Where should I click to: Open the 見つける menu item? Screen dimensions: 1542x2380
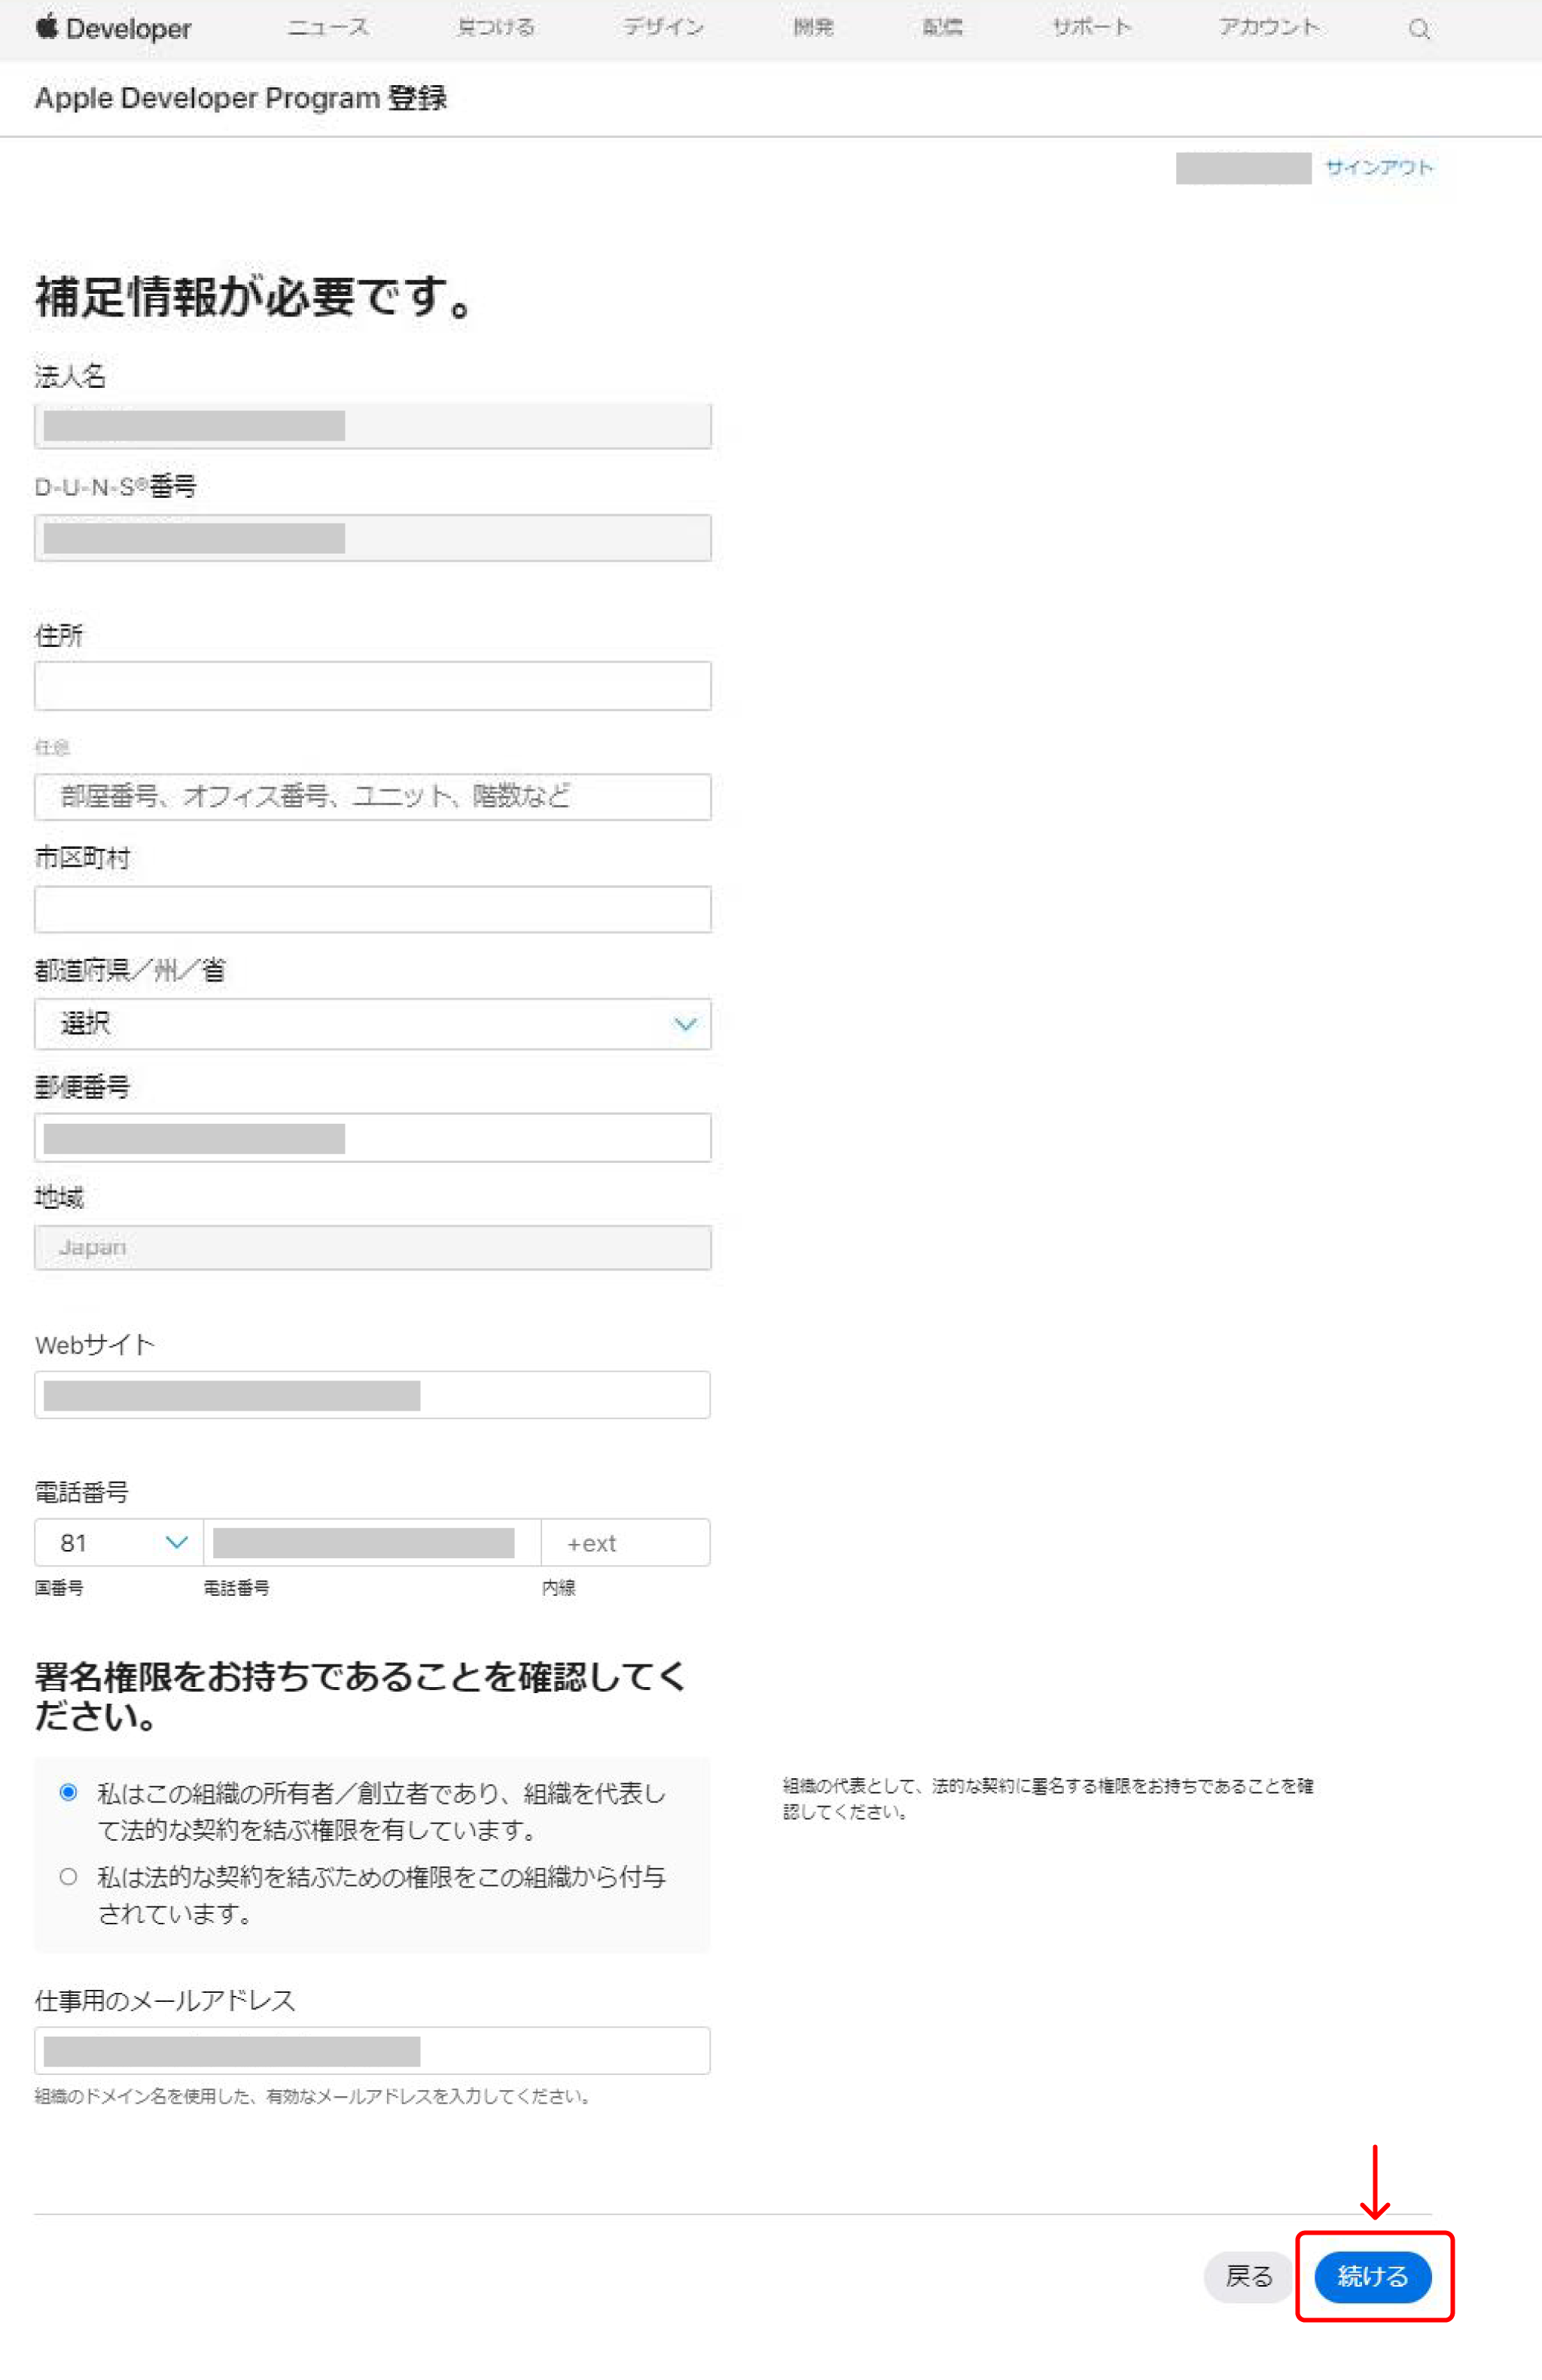point(495,28)
